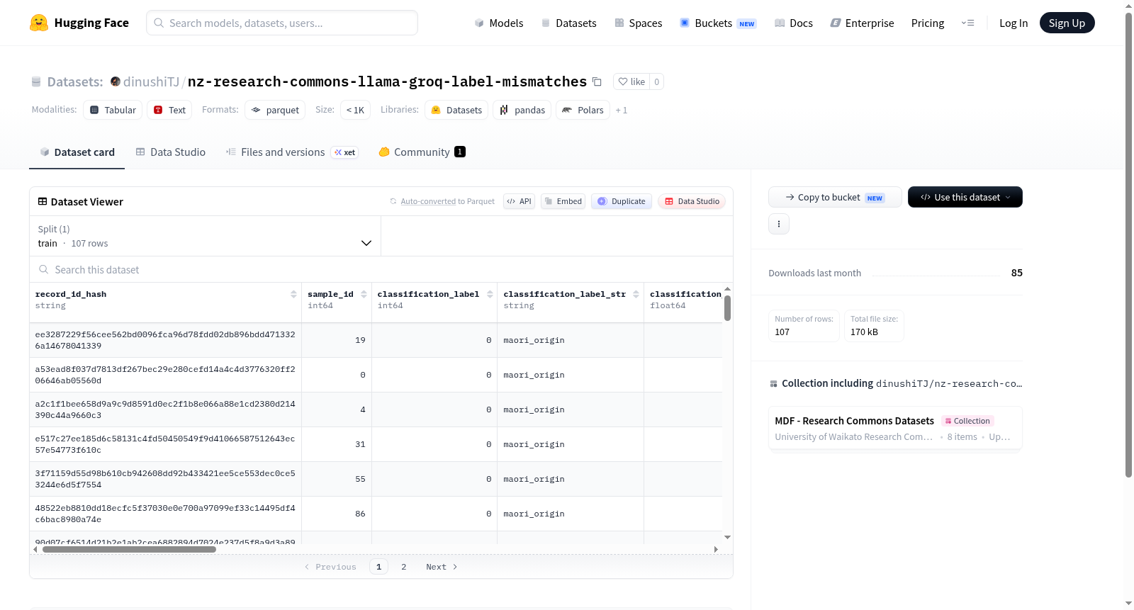Open the three-dot more options button

click(779, 224)
